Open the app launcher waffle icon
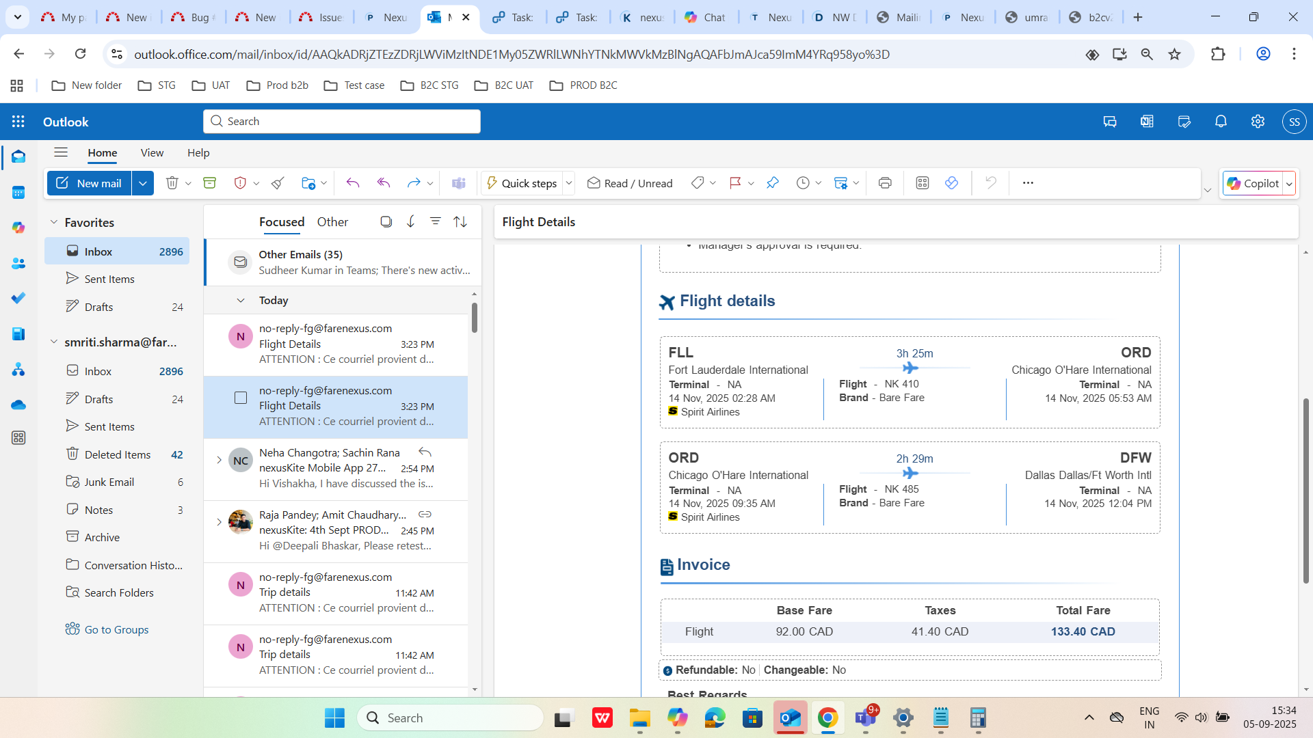 [18, 122]
